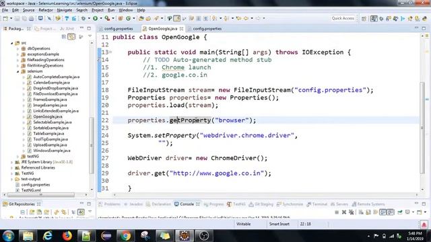The height and width of the screenshot is (242, 431).
Task: Select OpenGoogle.java in the package tree
Action: pos(48,116)
